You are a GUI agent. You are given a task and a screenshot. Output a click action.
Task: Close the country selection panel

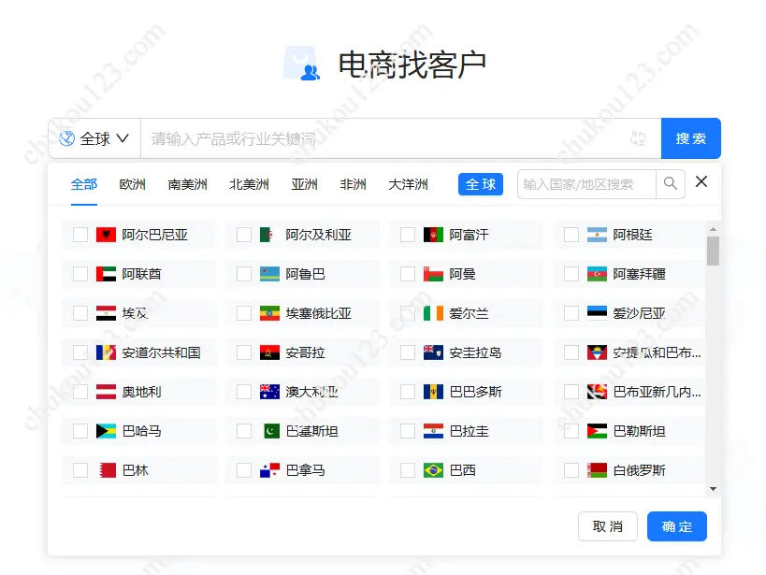click(701, 182)
